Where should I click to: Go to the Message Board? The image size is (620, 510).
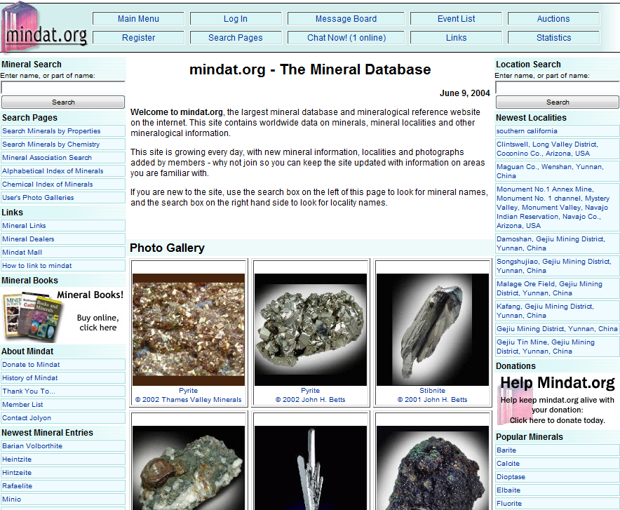[346, 19]
